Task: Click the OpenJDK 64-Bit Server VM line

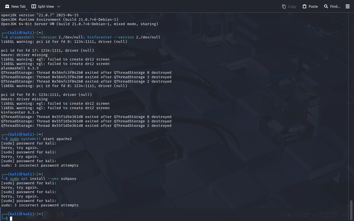Action: point(80,24)
